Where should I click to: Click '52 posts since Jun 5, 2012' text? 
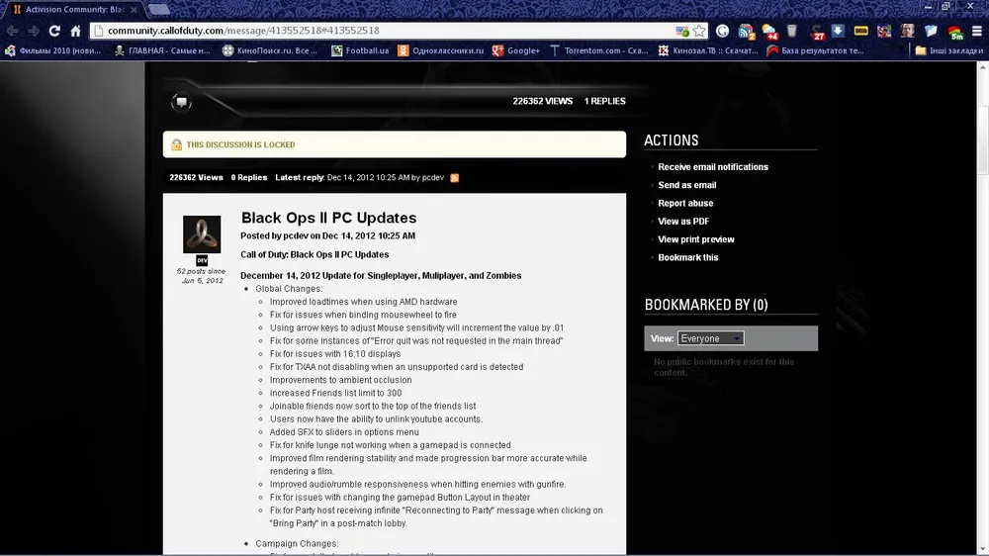pyautogui.click(x=202, y=276)
